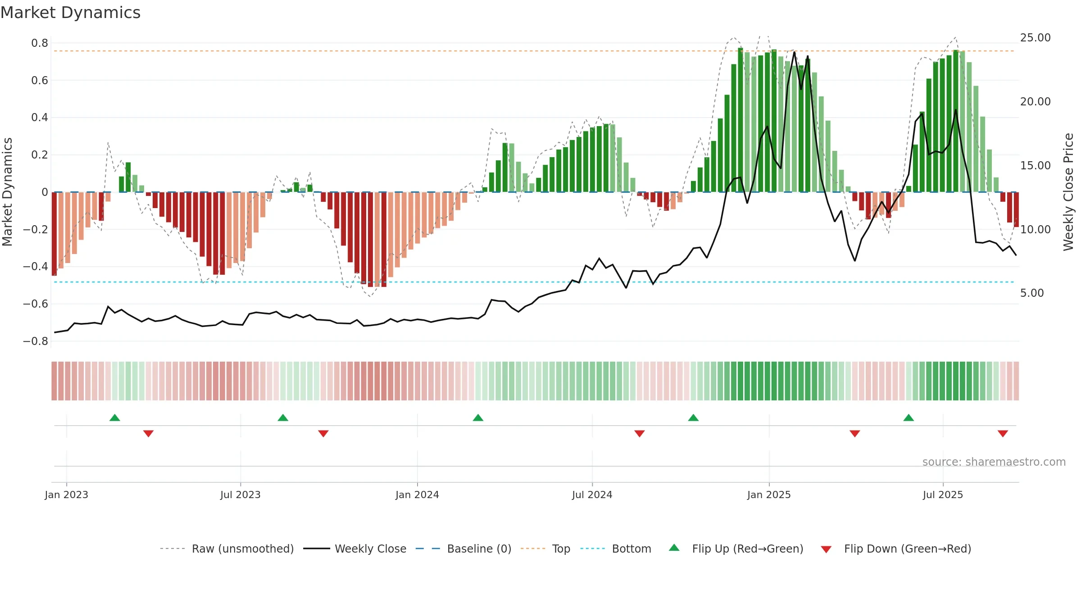Screen dimensions: 1081x608
Task: Click the Jul 2024 x-axis label
Action: coord(592,495)
